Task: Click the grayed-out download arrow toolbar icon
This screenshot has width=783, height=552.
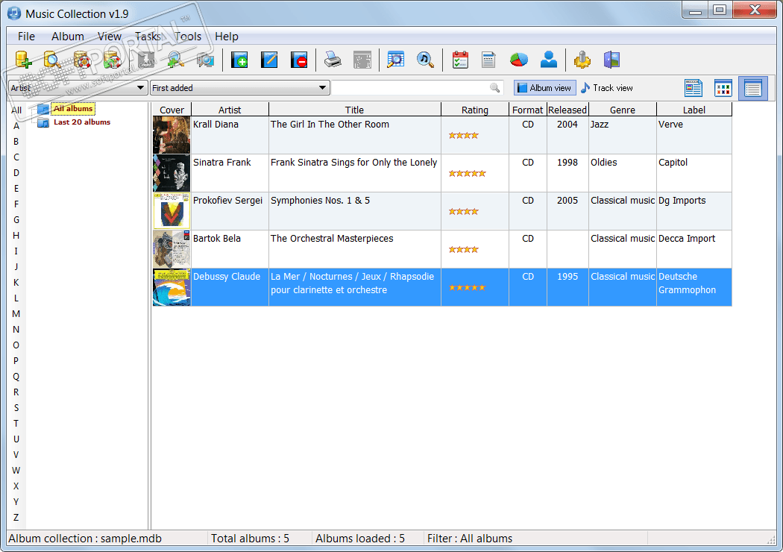Action: tap(146, 60)
